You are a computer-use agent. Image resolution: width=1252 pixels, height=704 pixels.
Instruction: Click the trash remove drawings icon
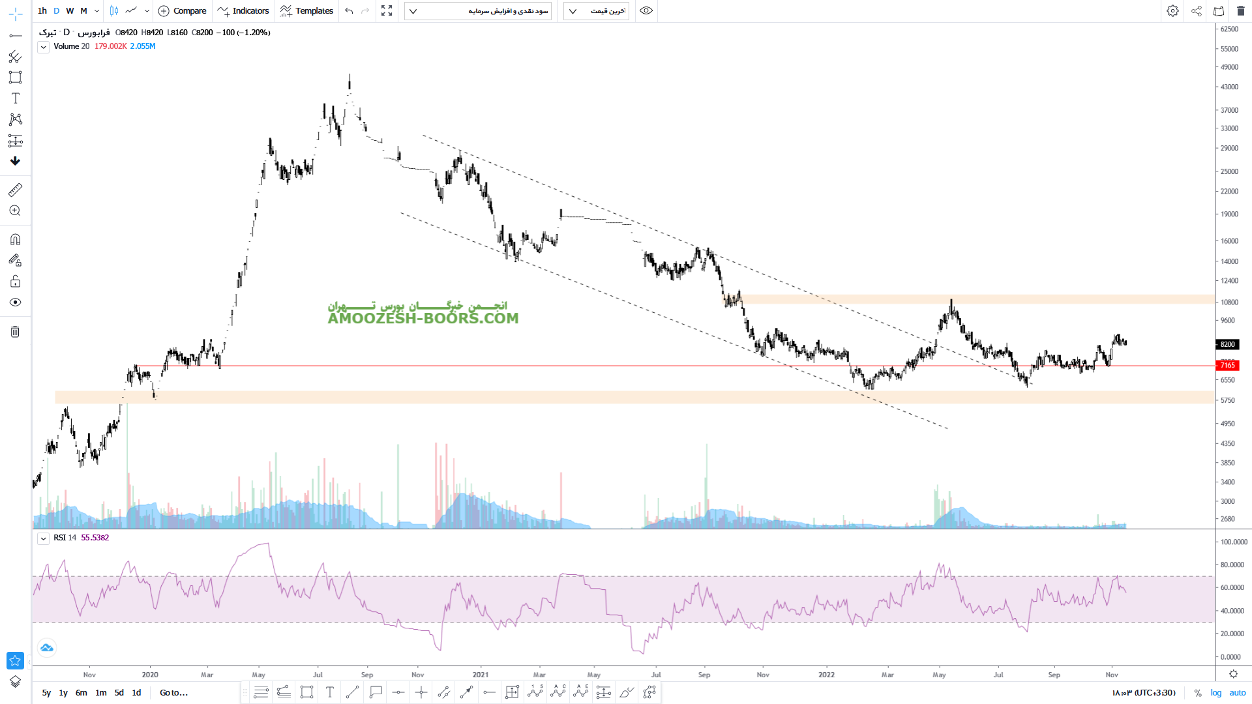(x=16, y=332)
